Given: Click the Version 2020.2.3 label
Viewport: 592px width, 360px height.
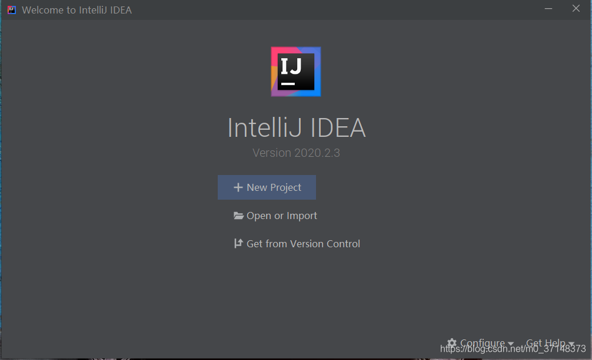Looking at the screenshot, I should point(296,153).
